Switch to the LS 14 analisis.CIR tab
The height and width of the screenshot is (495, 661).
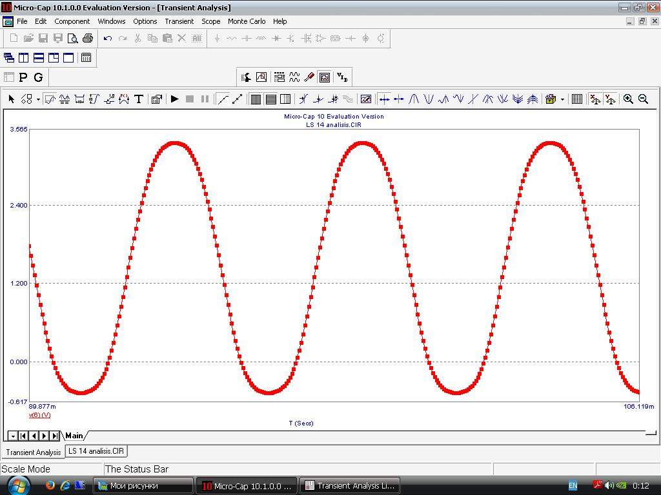coord(97,451)
